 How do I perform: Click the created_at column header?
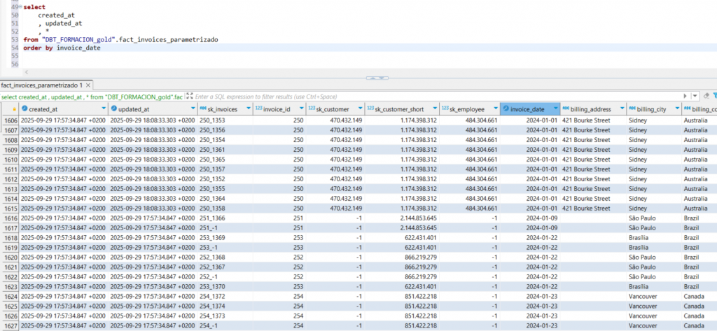(x=42, y=109)
